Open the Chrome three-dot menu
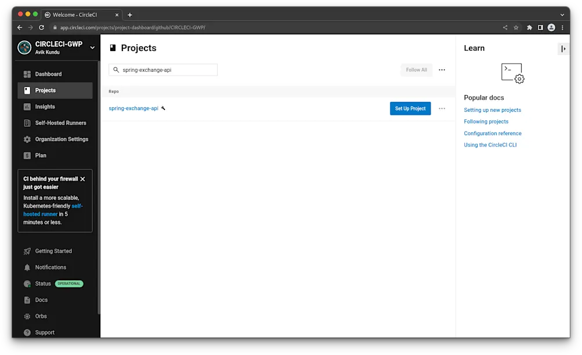The width and height of the screenshot is (582, 355). (562, 27)
